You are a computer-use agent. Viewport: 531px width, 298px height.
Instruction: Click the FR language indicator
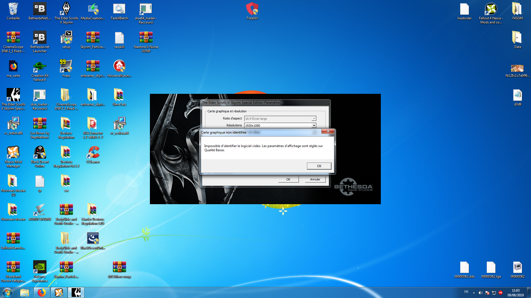tap(466, 292)
